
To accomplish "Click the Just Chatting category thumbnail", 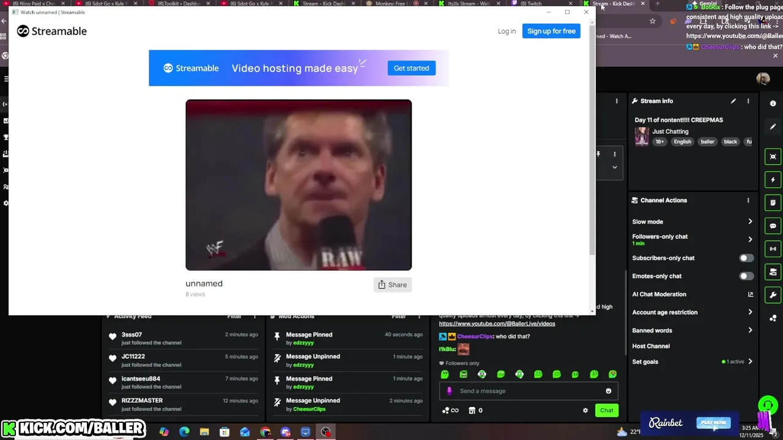I will [x=642, y=136].
